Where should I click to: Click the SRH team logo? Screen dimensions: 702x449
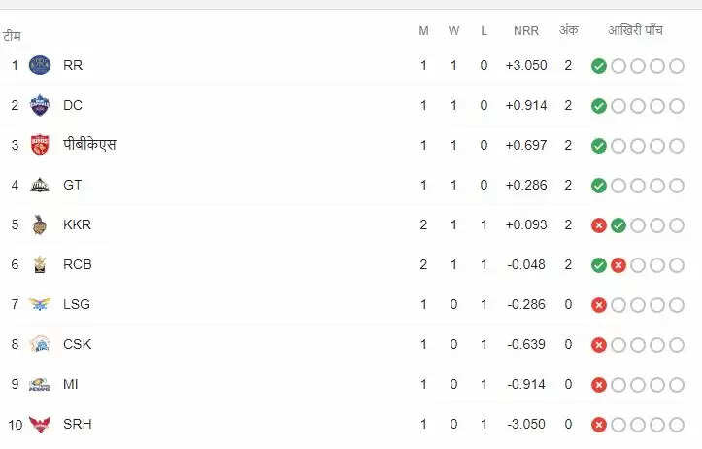point(40,424)
